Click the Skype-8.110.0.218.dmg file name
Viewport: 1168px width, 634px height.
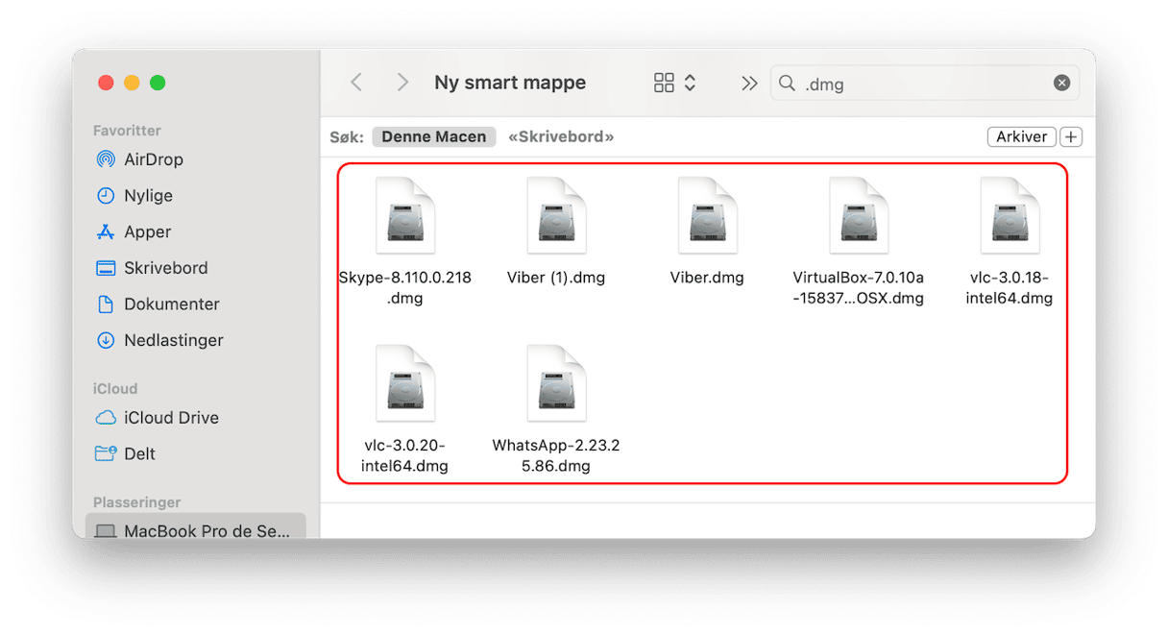[405, 287]
